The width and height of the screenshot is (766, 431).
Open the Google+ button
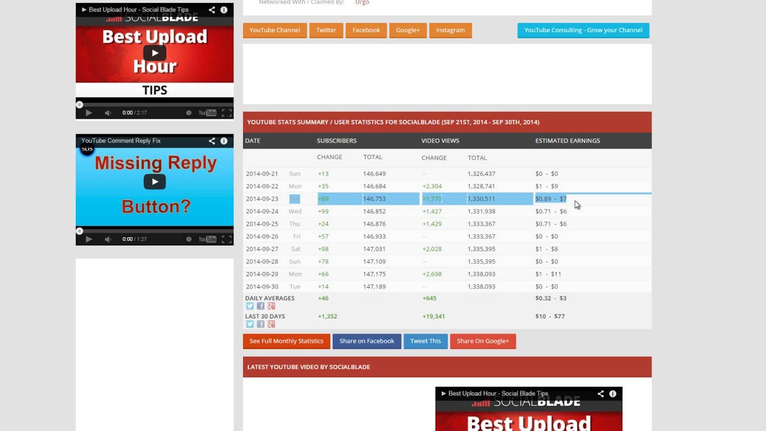pos(408,30)
